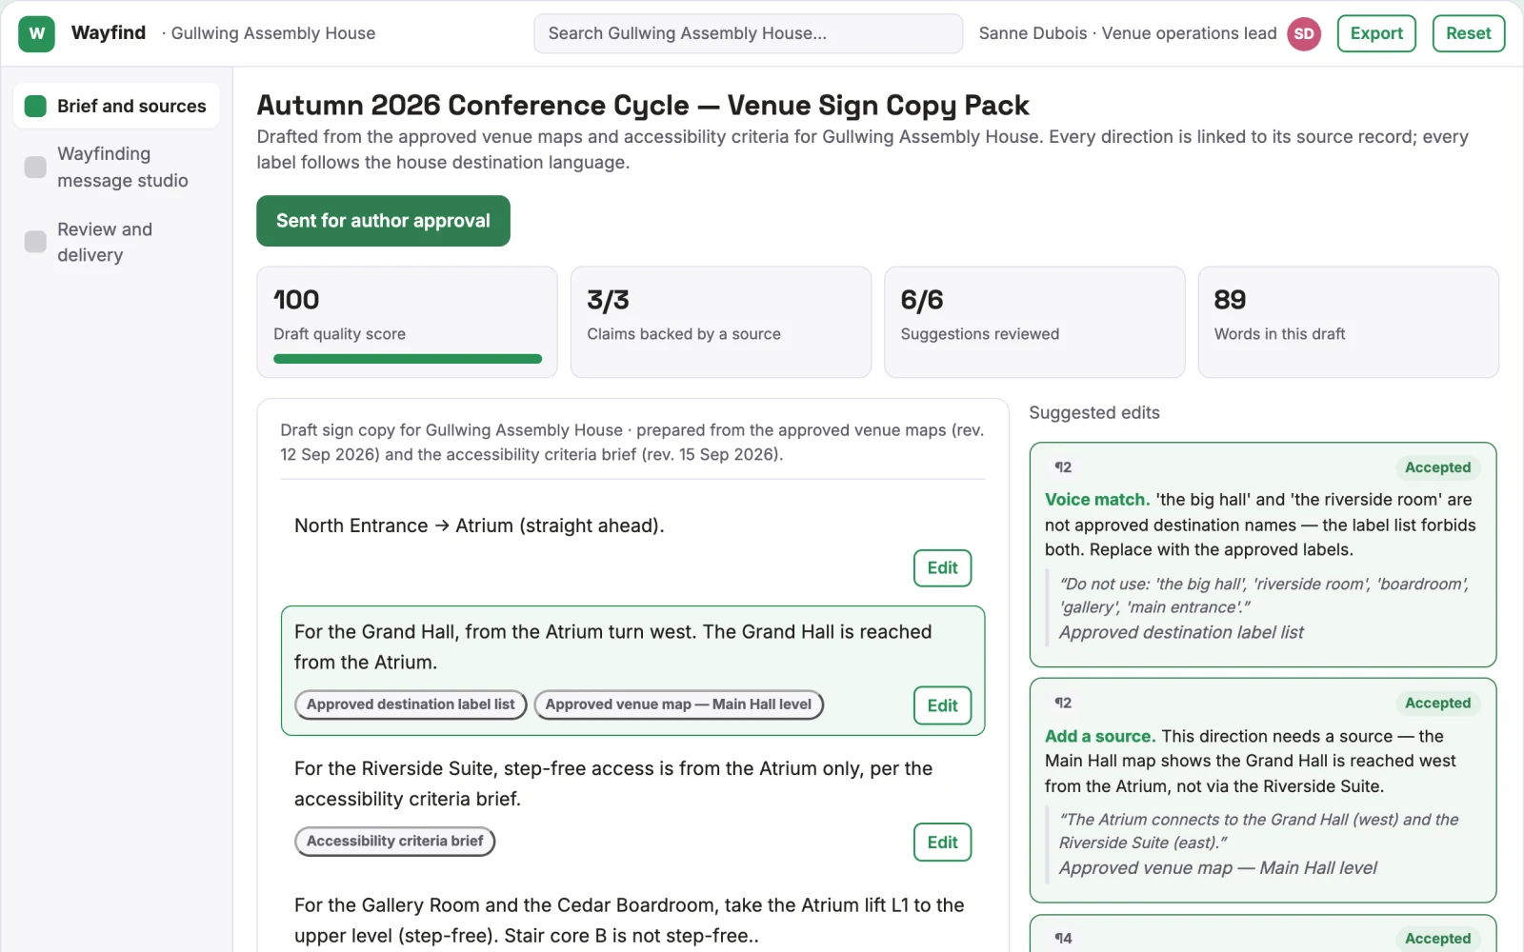Click the Reset button

tap(1468, 33)
